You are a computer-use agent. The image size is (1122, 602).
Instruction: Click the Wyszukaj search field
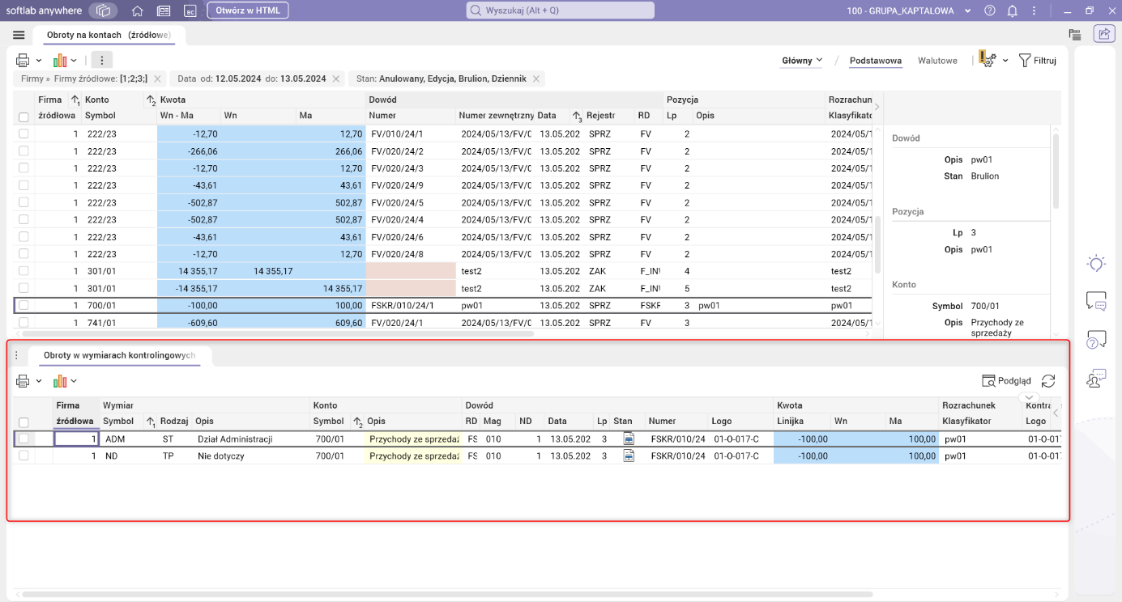pos(561,11)
